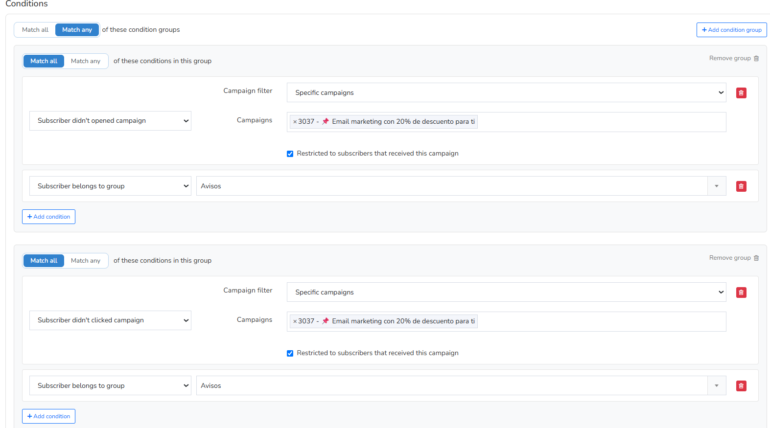
Task: Remove the group containing the didn't-clicked condition
Action: [734, 258]
